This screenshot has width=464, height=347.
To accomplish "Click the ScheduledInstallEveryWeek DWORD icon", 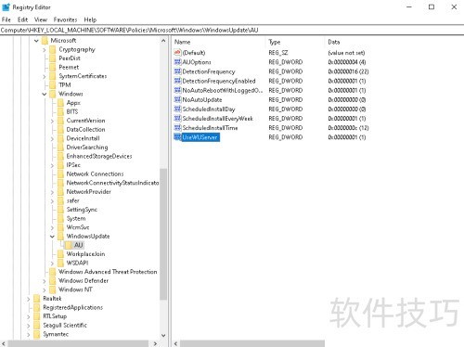I will pos(177,118).
